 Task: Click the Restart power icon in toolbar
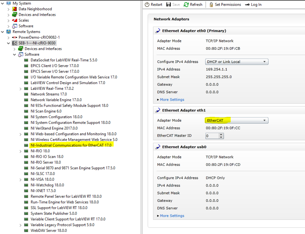pyautogui.click(x=147, y=5)
